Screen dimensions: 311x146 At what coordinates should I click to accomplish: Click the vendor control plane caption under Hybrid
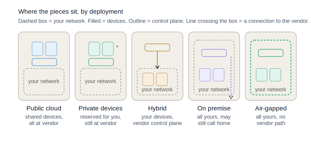pyautogui.click(x=157, y=123)
